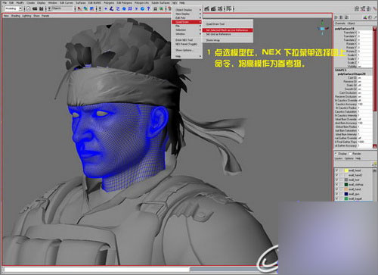This screenshot has height=275, width=378.
Task: Open the Polygons menu in menu bar
Action: click(109, 3)
